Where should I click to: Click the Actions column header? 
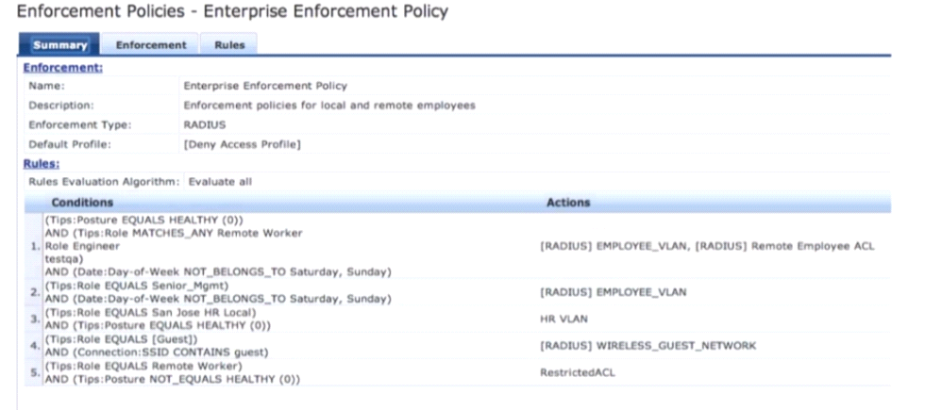[568, 203]
